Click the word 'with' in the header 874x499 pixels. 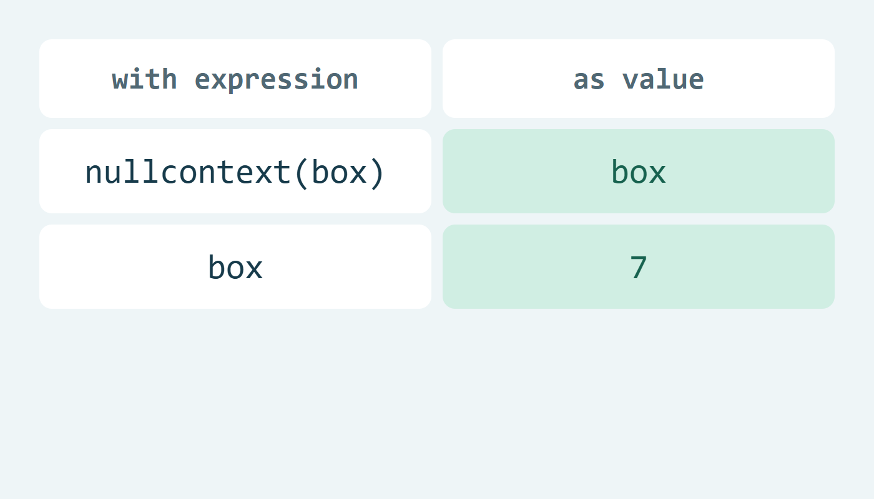coord(145,79)
